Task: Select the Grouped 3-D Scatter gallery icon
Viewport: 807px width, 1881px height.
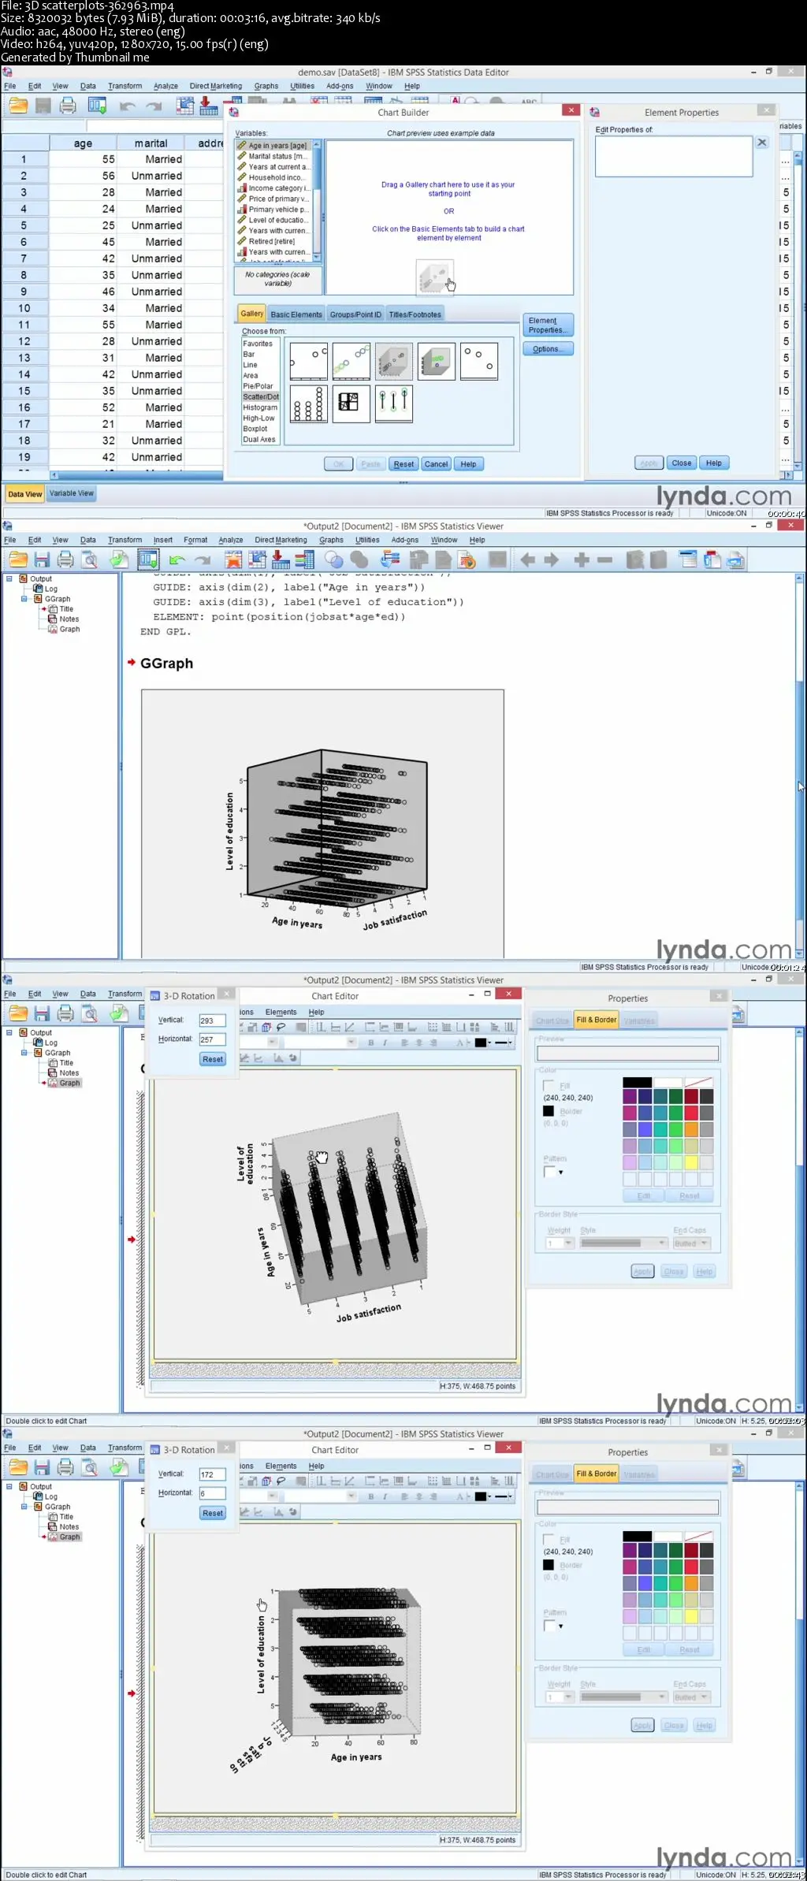Action: [437, 361]
